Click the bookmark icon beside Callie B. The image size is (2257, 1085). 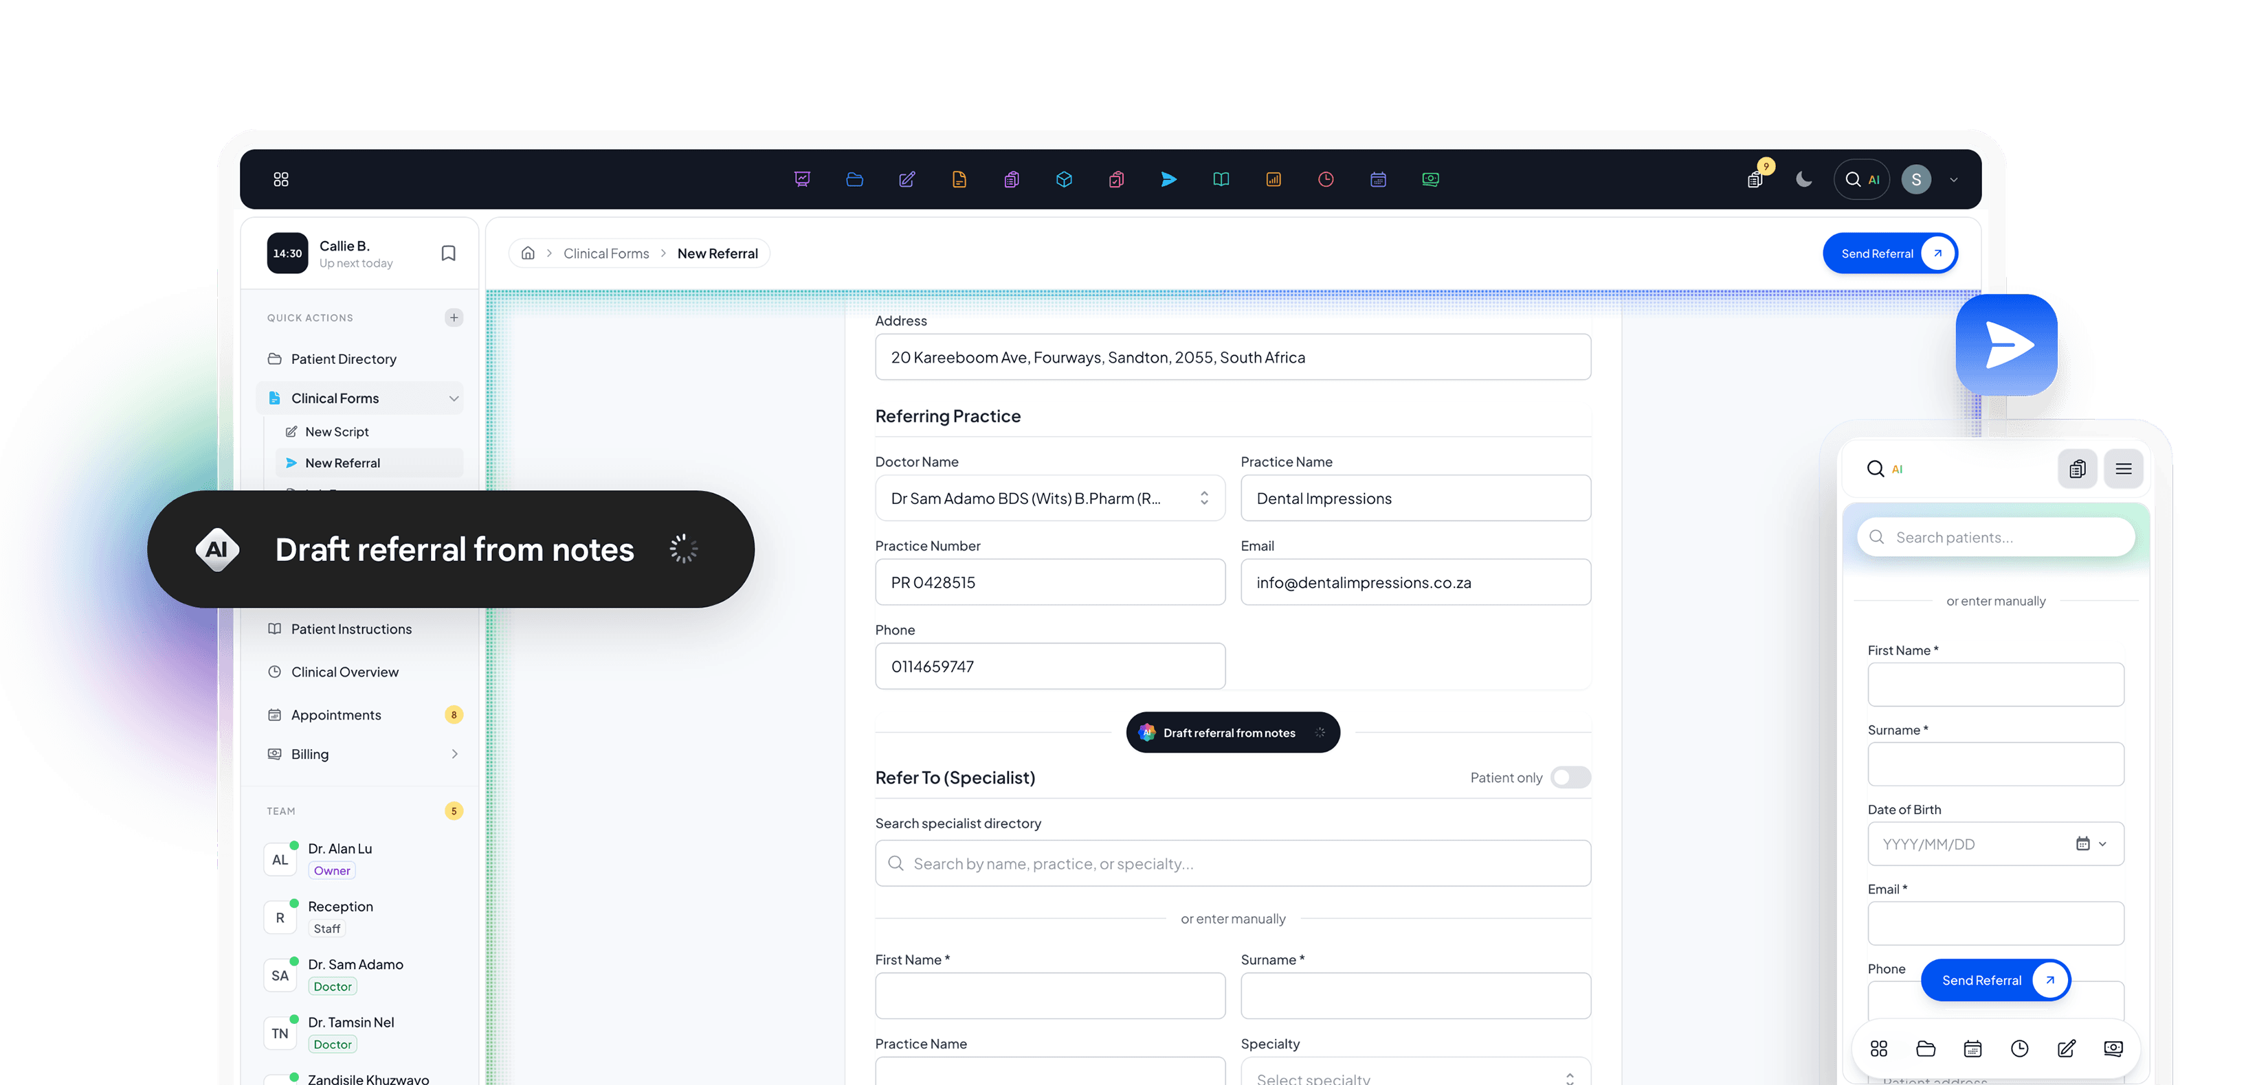pos(449,253)
